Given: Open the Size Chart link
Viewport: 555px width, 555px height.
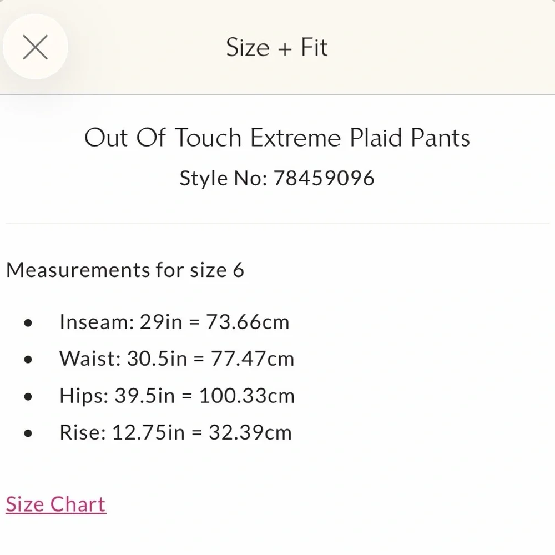Looking at the screenshot, I should click(55, 504).
